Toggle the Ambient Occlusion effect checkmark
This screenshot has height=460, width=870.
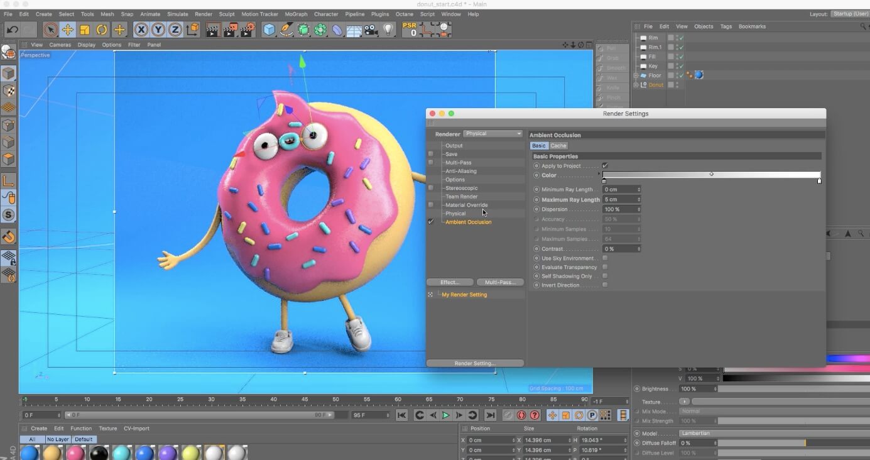431,222
